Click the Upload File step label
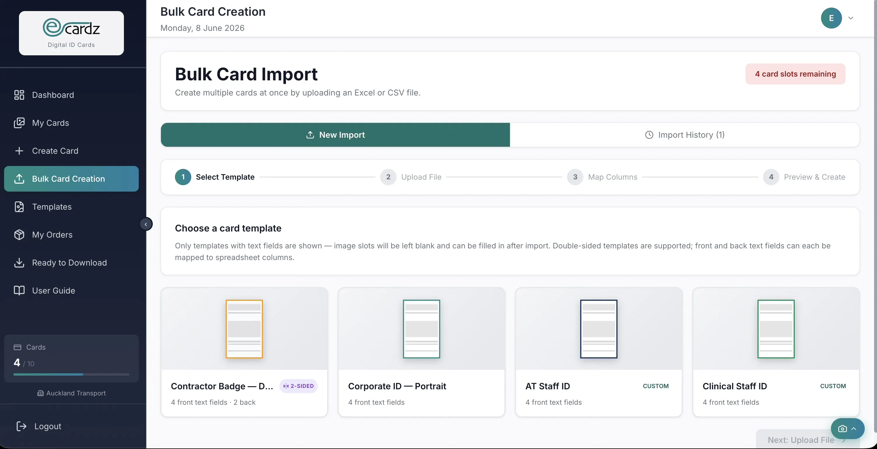Image resolution: width=877 pixels, height=449 pixels. [421, 177]
